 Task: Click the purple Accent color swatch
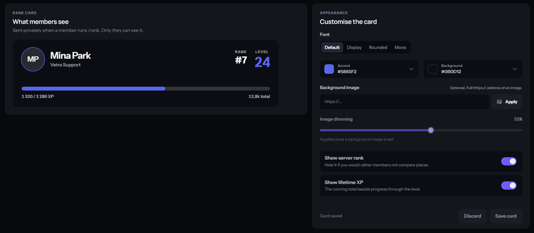(x=329, y=69)
